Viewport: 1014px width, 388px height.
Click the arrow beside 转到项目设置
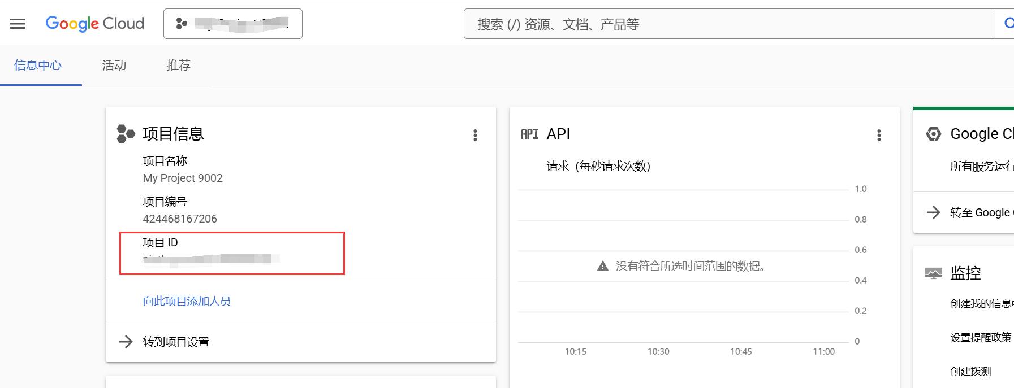coord(126,342)
